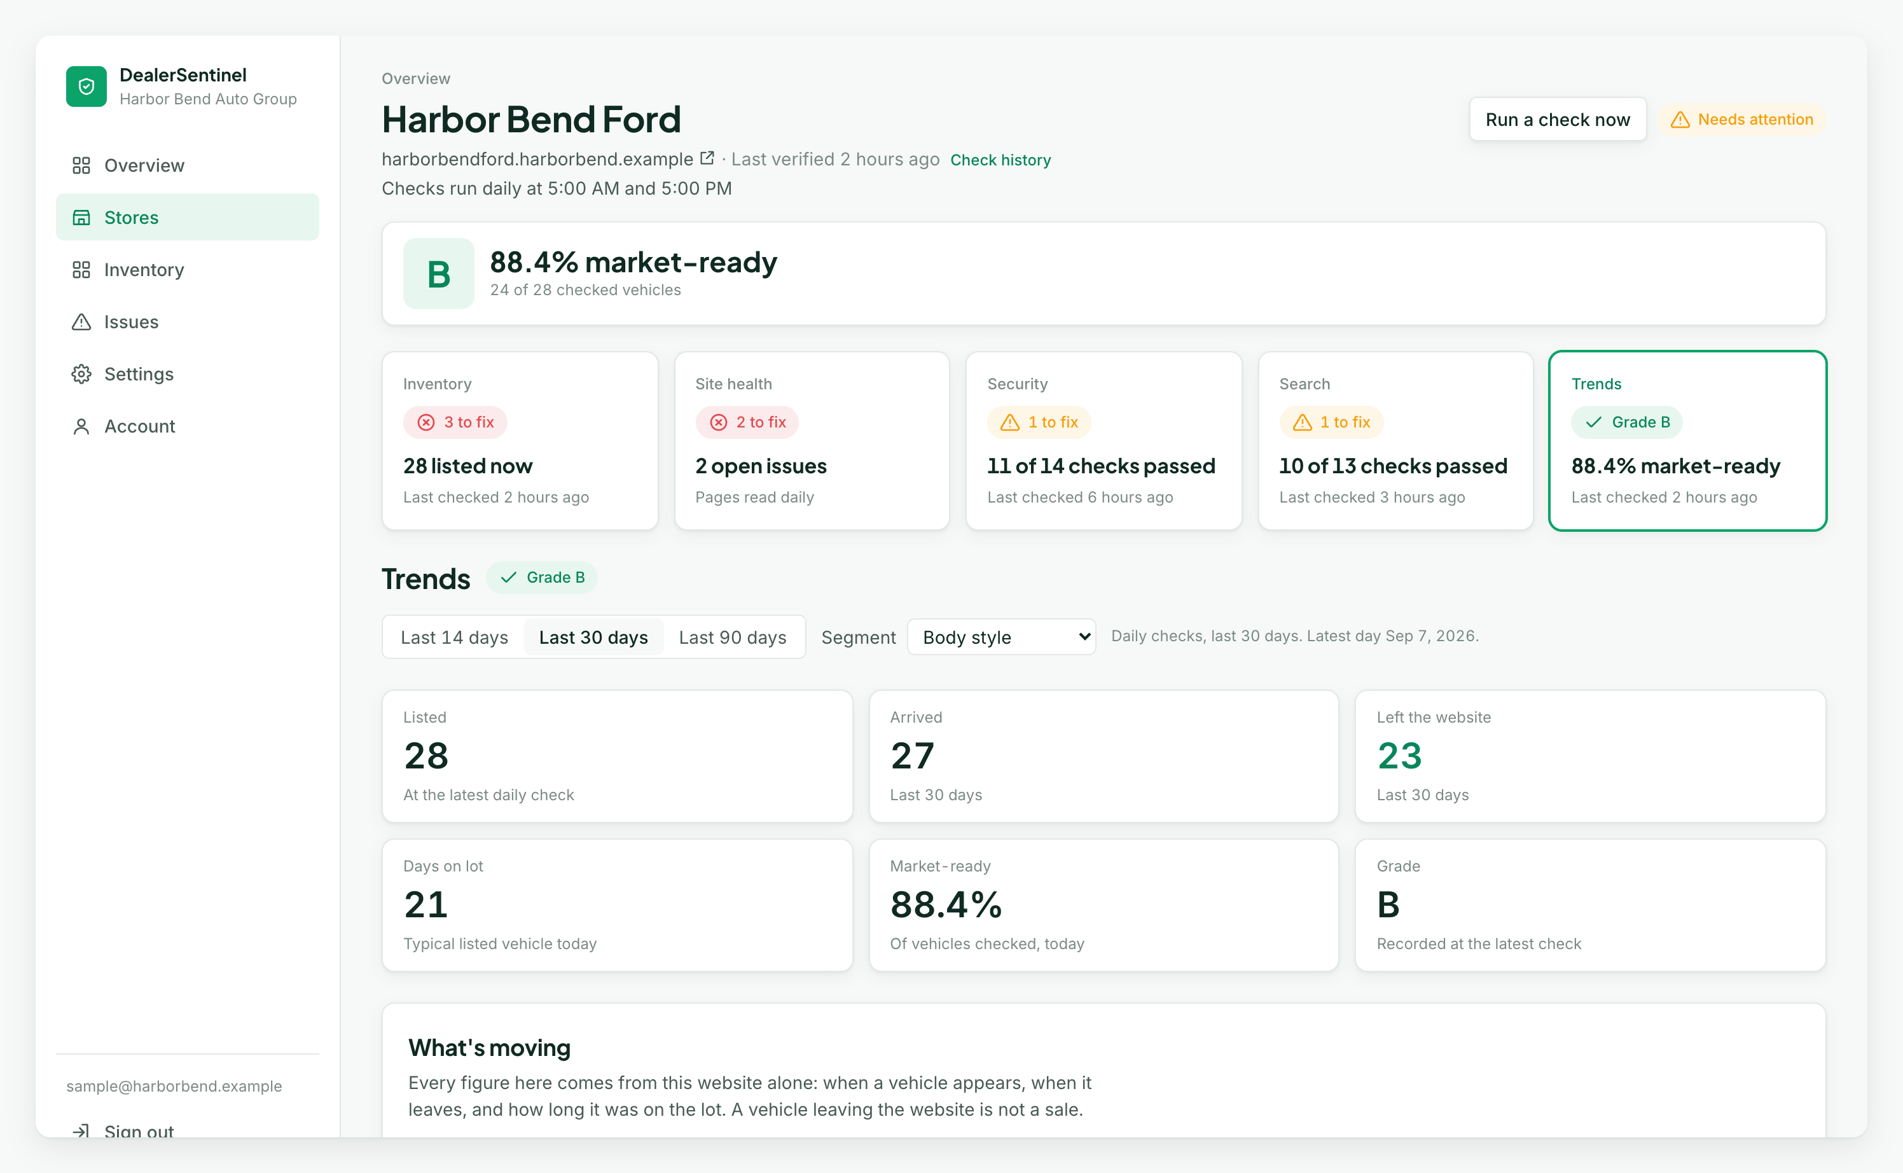The height and width of the screenshot is (1173, 1903).
Task: Select the Last 14 days range
Action: (x=454, y=637)
